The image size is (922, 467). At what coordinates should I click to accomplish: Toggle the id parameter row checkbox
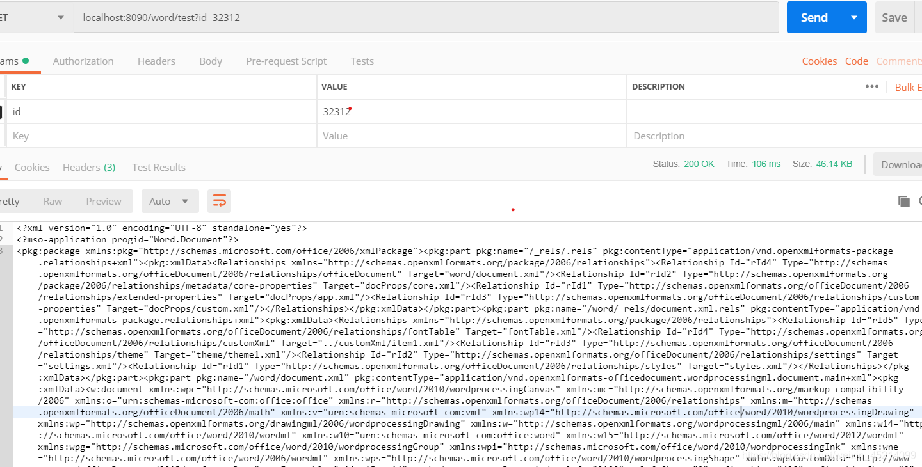pos(1,112)
